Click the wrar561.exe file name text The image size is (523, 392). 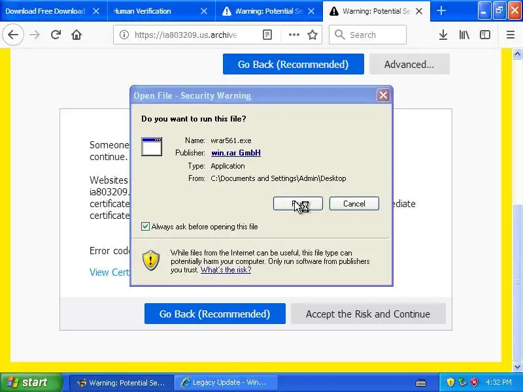[x=231, y=140]
